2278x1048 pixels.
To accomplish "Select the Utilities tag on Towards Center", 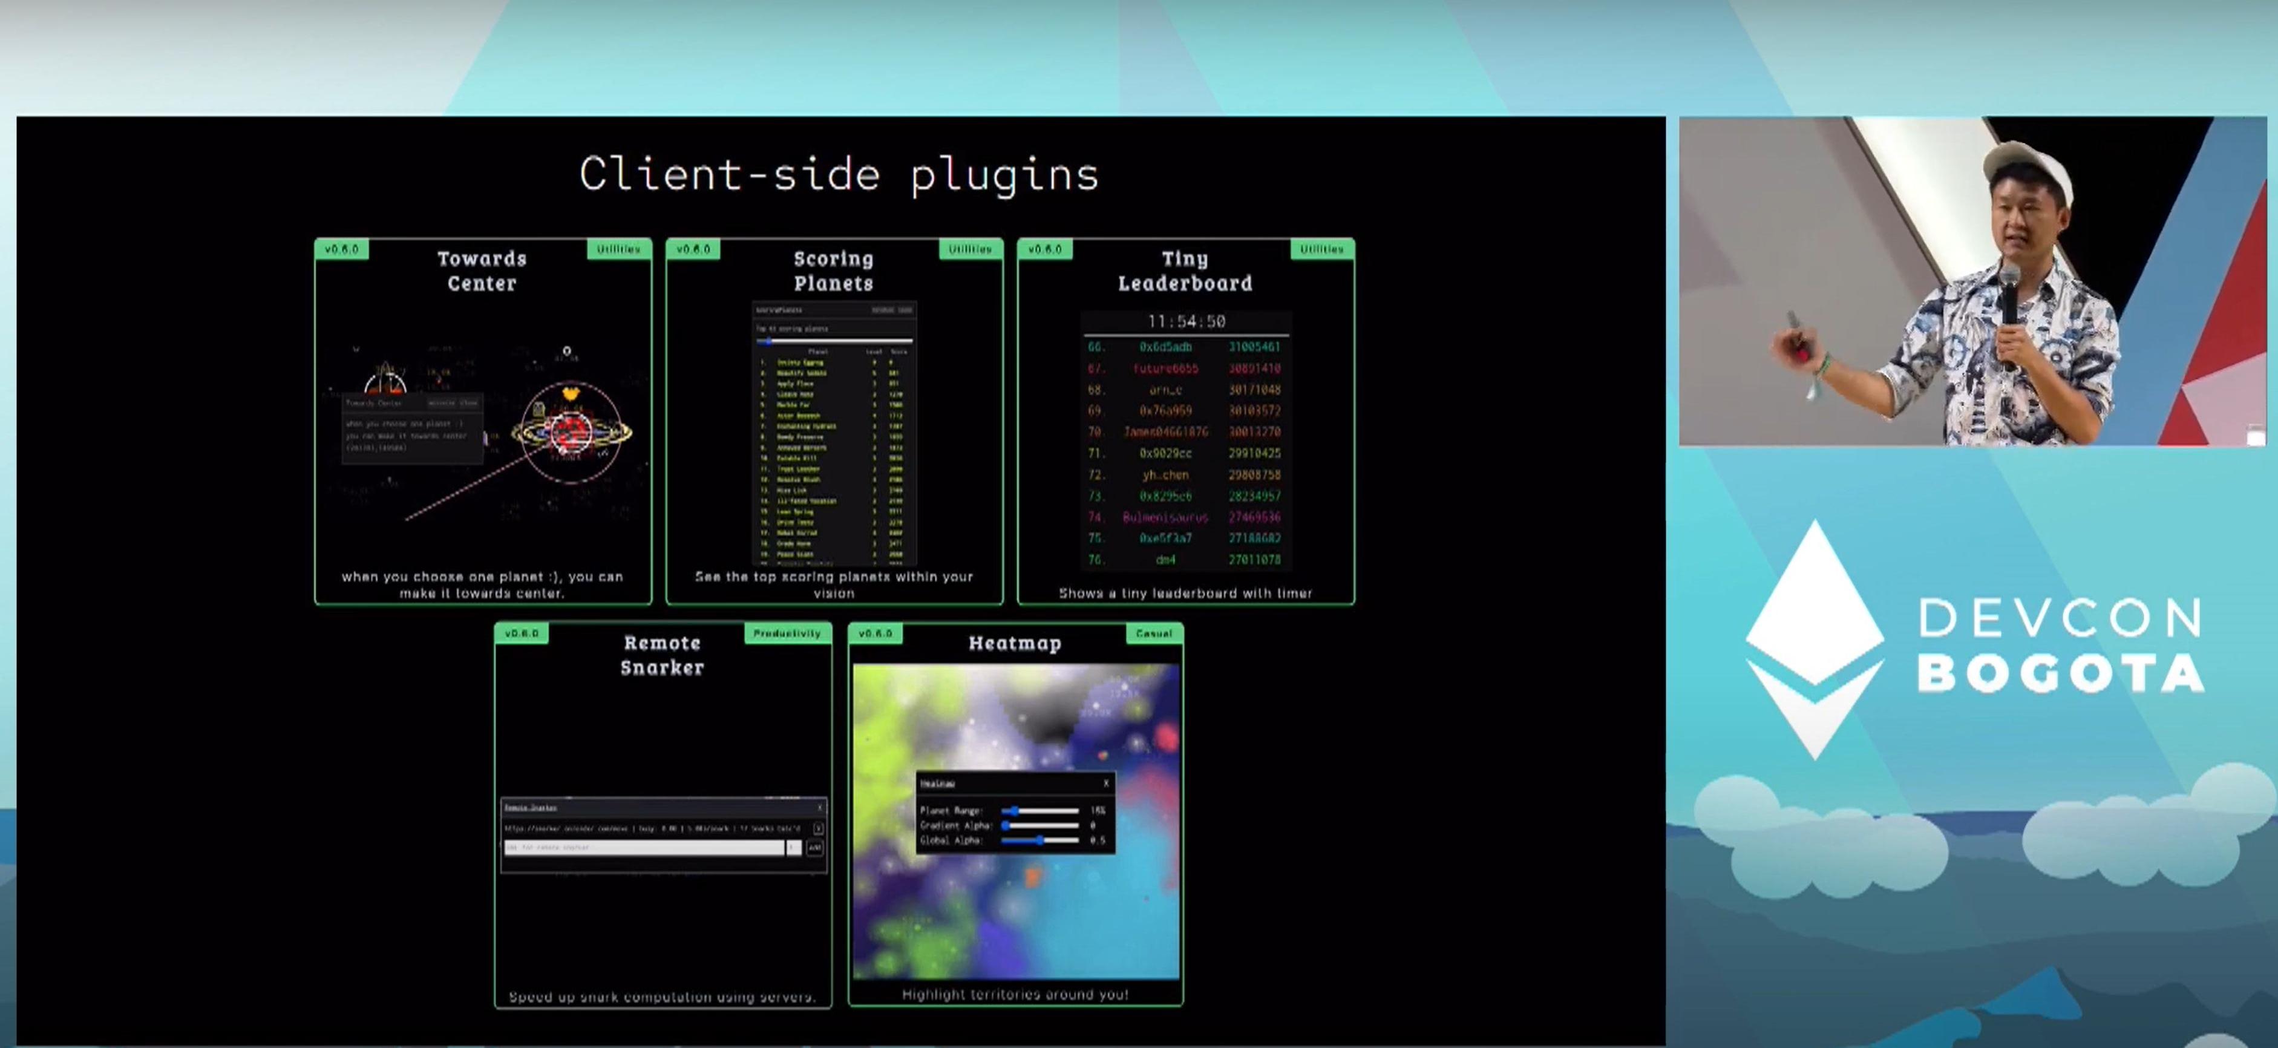I will 618,249.
